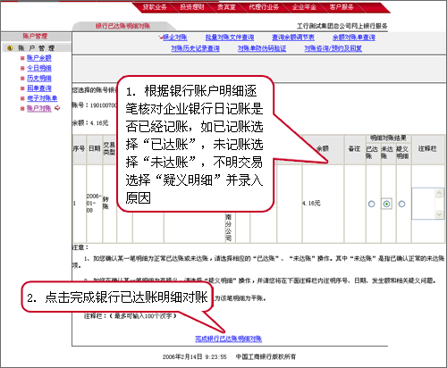Click the red arrow icon after 账户对账

(x=57, y=108)
